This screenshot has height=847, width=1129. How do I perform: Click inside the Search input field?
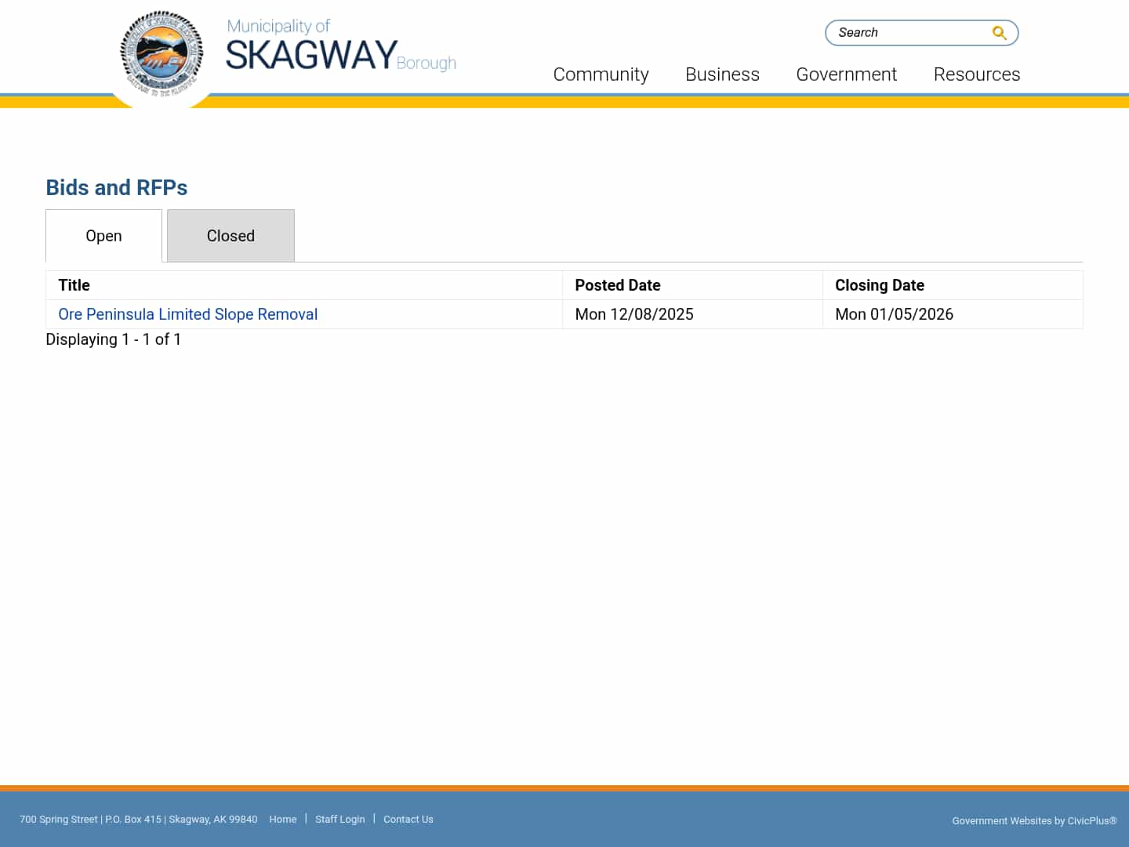point(902,32)
